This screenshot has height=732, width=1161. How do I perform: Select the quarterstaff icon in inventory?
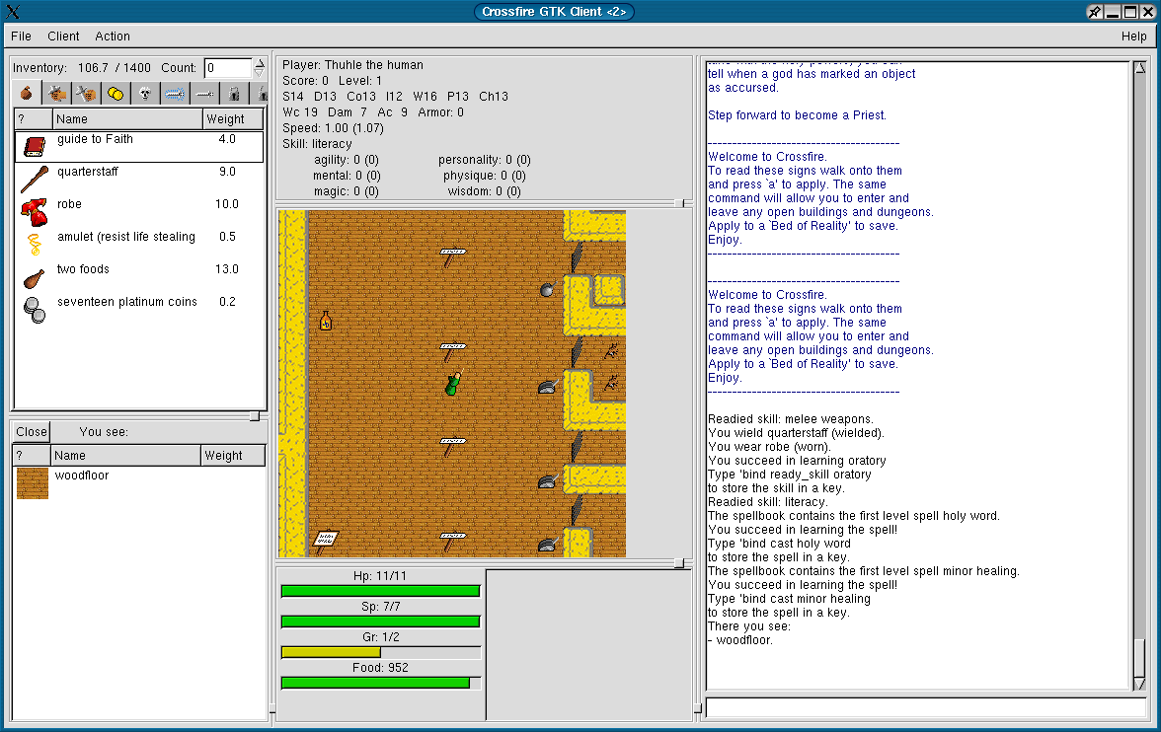pos(34,180)
